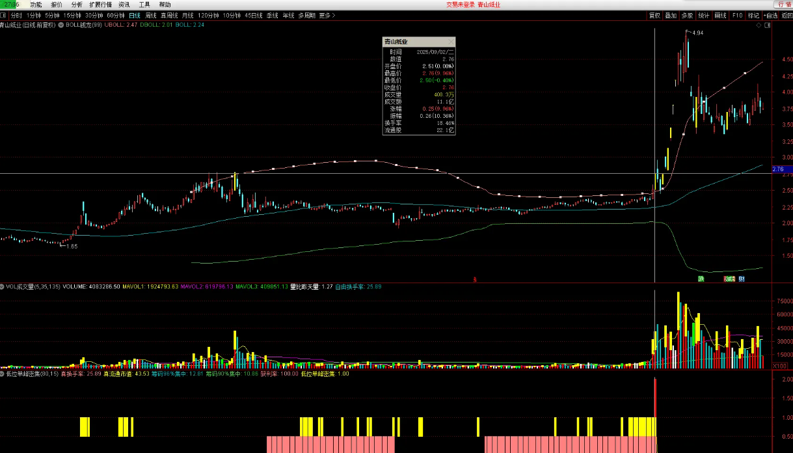This screenshot has width=793, height=453.
Task: Expand the VOL成交量 indicator dropdown arrow
Action: 3,286
